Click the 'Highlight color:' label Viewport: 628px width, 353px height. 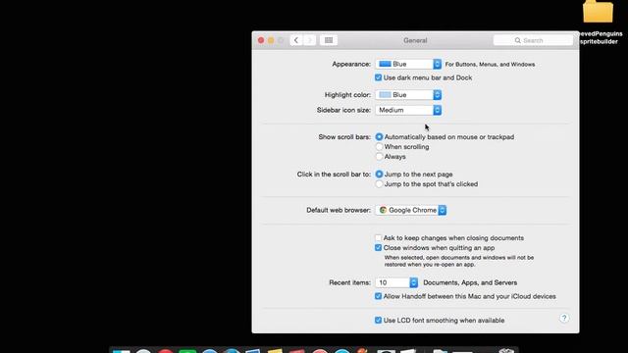click(347, 95)
